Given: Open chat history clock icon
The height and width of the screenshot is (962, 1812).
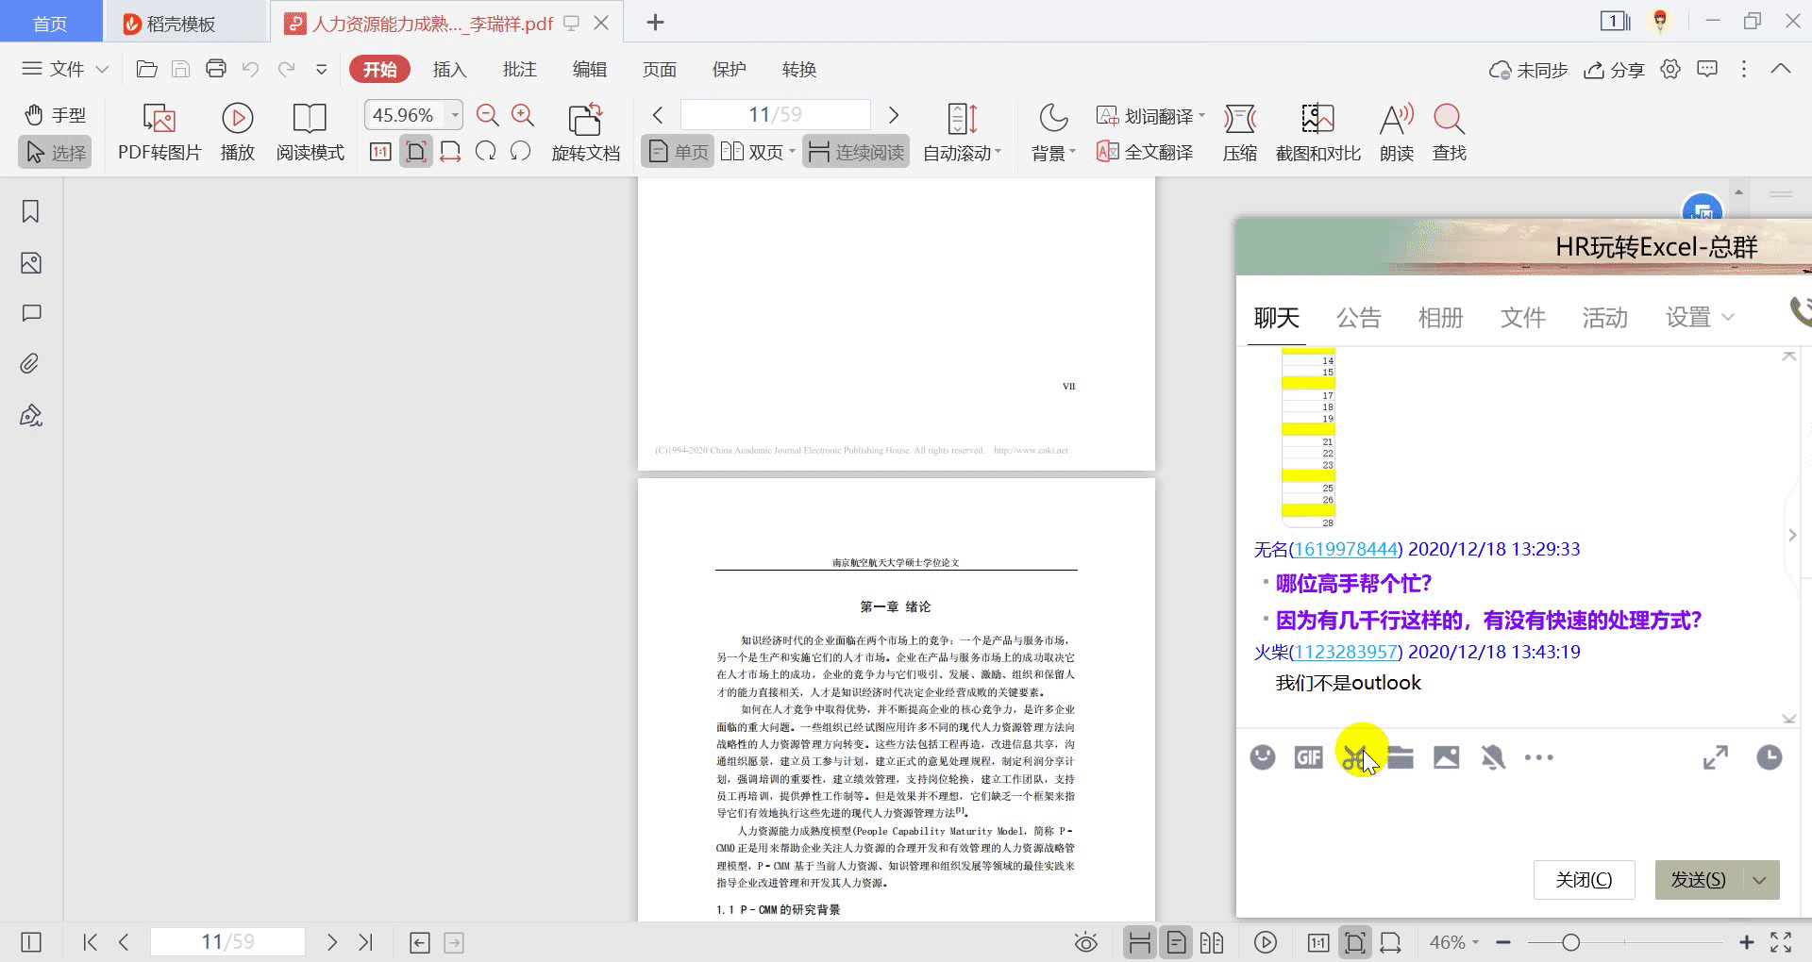Looking at the screenshot, I should point(1770,757).
